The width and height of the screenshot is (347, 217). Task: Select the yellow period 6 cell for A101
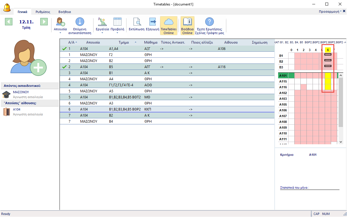[328, 76]
